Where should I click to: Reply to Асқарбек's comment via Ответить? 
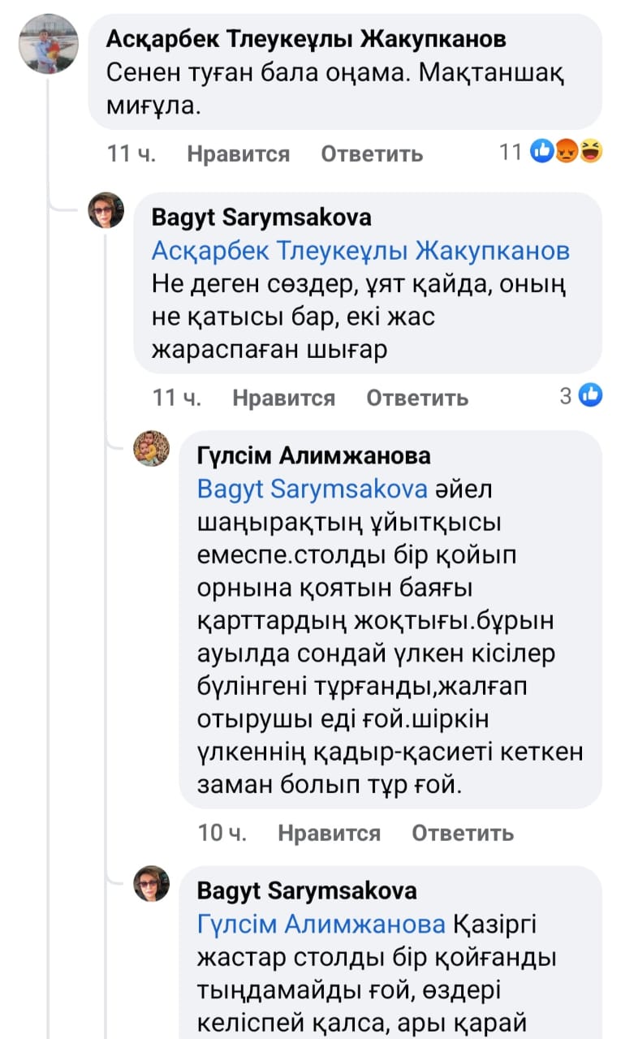point(372,153)
